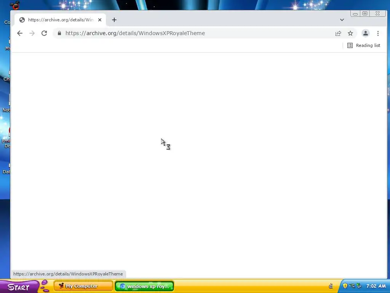This screenshot has height=293, width=390.
Task: Share this page icon in address bar
Action: coord(338,33)
